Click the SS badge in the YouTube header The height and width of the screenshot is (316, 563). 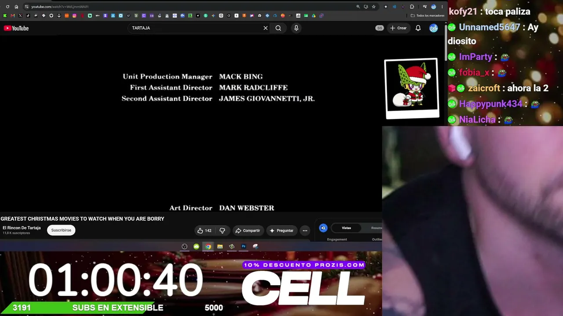pos(380,28)
